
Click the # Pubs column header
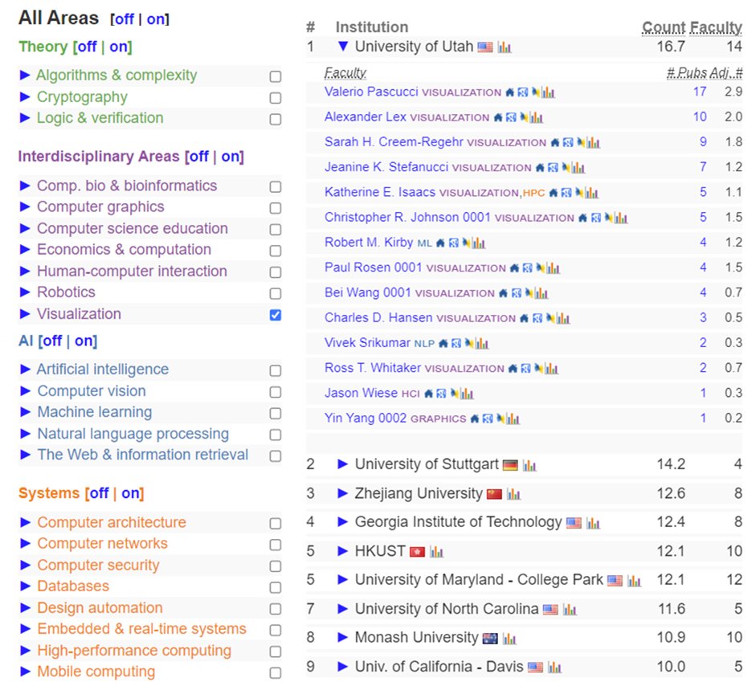[x=687, y=73]
